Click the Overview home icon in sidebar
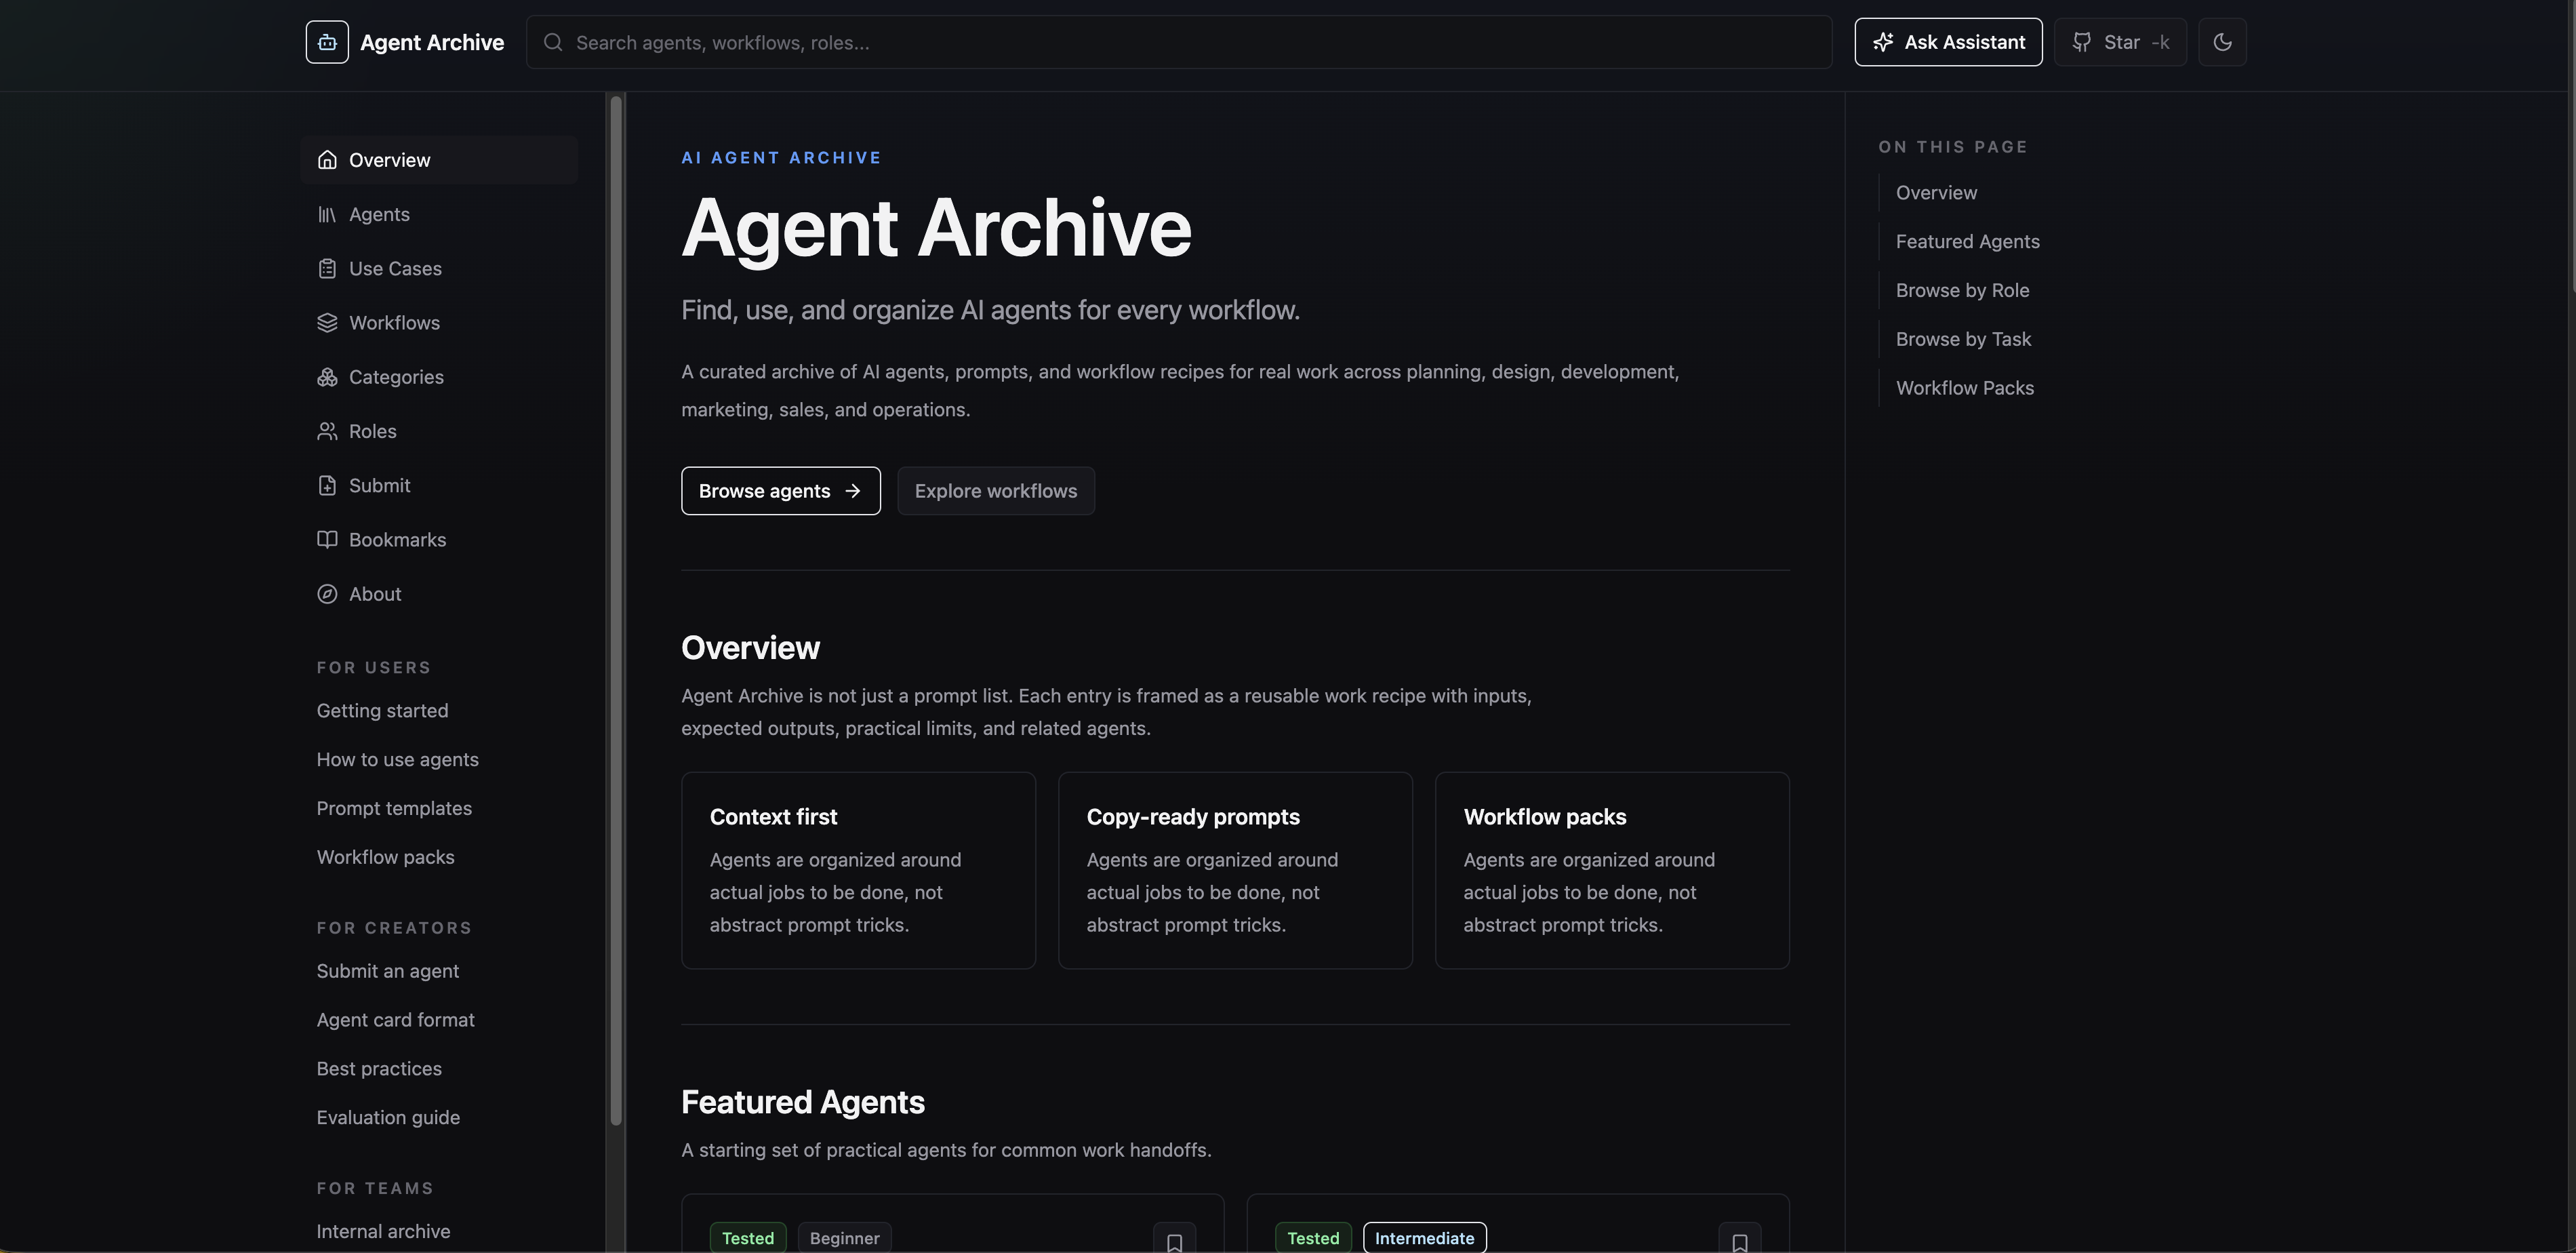The width and height of the screenshot is (2576, 1253). pos(327,160)
